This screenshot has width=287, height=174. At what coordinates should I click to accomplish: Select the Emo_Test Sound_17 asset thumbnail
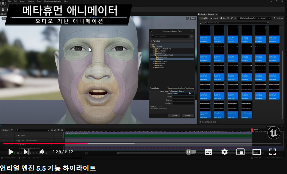[274, 34]
